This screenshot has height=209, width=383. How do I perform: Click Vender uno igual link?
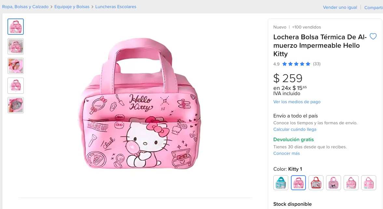coord(340,7)
